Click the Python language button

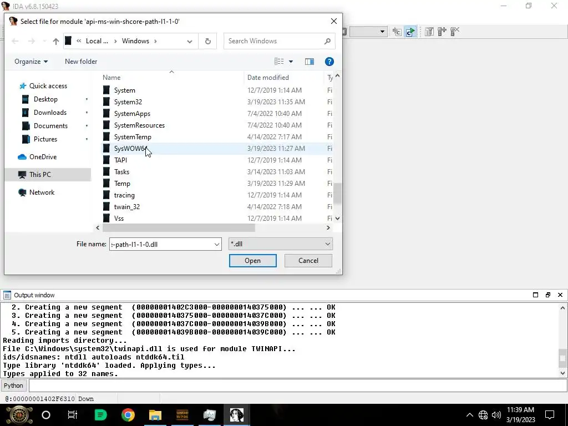(x=13, y=386)
